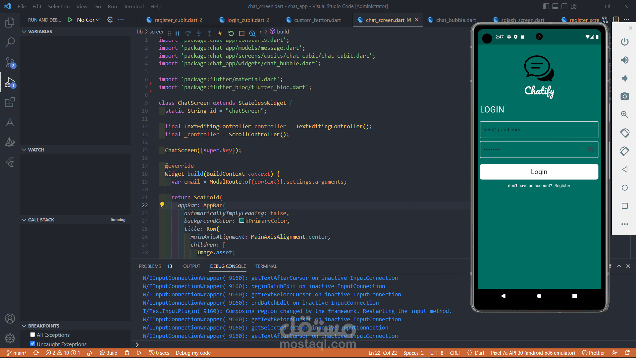This screenshot has width=636, height=358.
Task: Open the No Configurations launch dropdown
Action: pos(88,20)
